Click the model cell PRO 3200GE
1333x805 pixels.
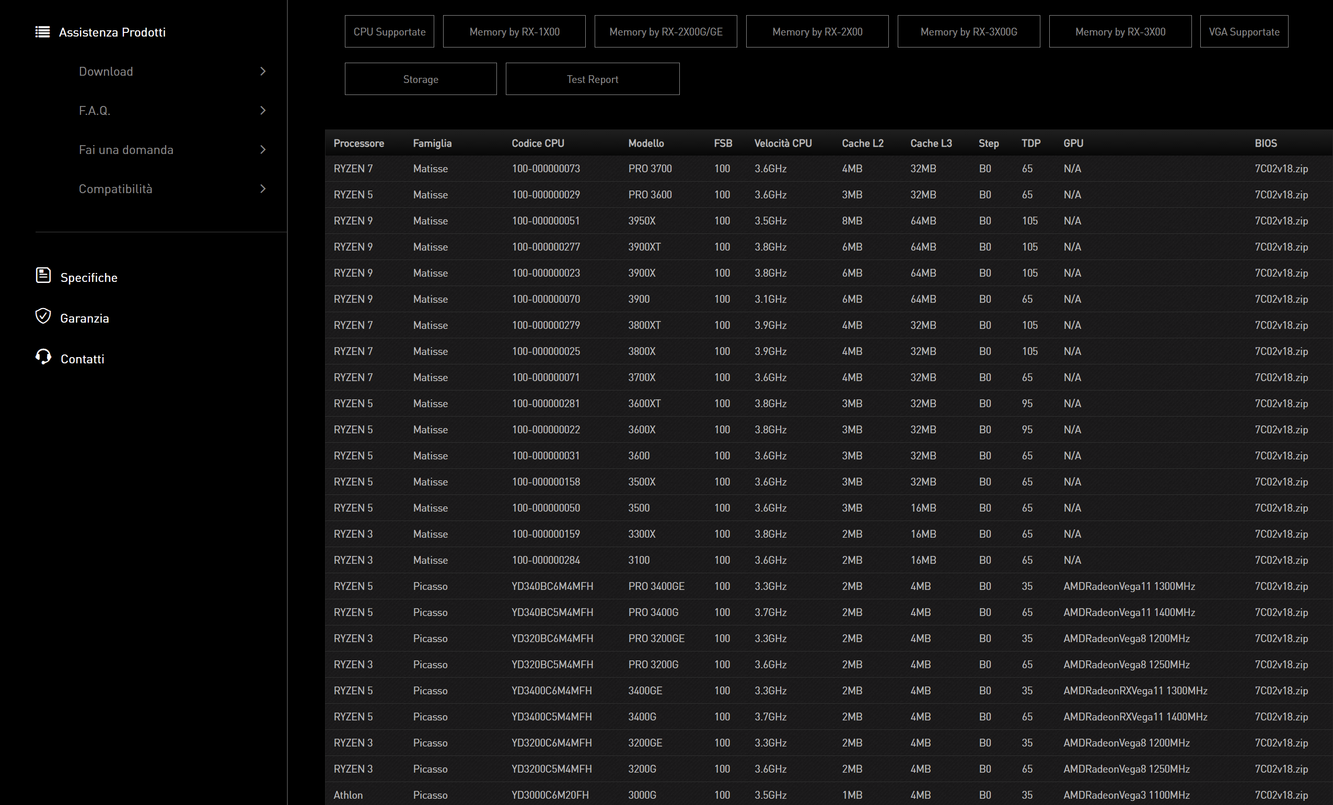pos(657,638)
